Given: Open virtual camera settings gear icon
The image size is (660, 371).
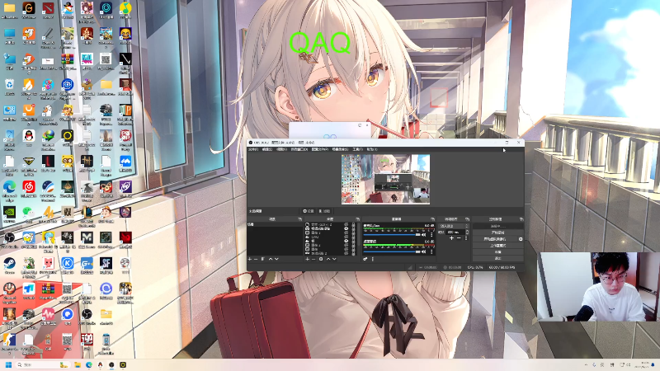Looking at the screenshot, I should [521, 239].
